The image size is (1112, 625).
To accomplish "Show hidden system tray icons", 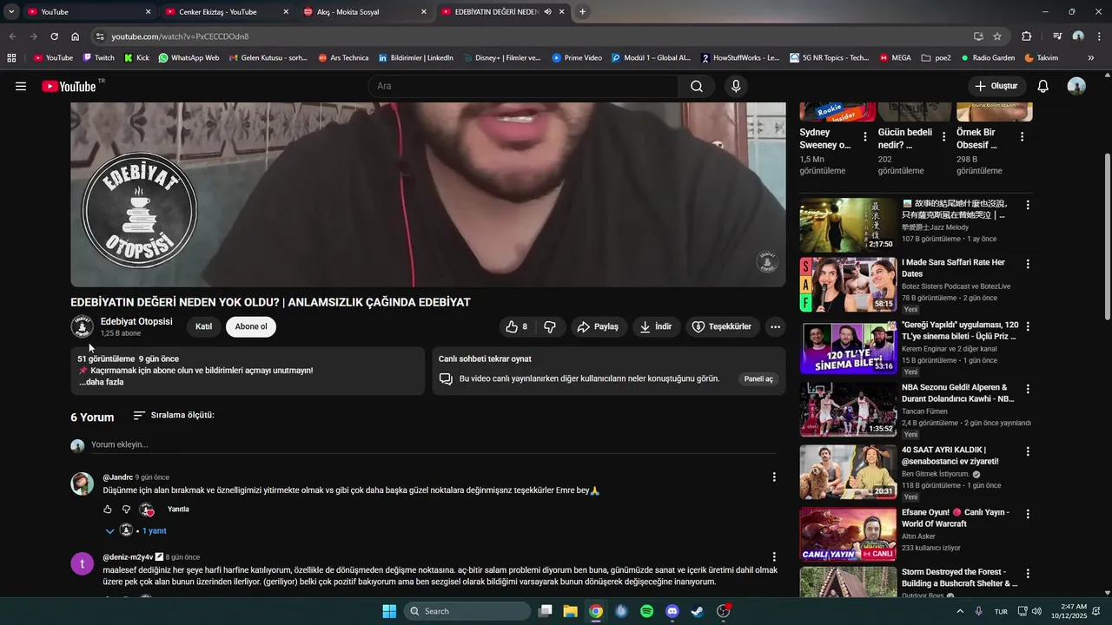I will click(959, 611).
